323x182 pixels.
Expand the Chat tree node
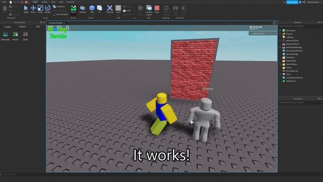tap(280, 74)
